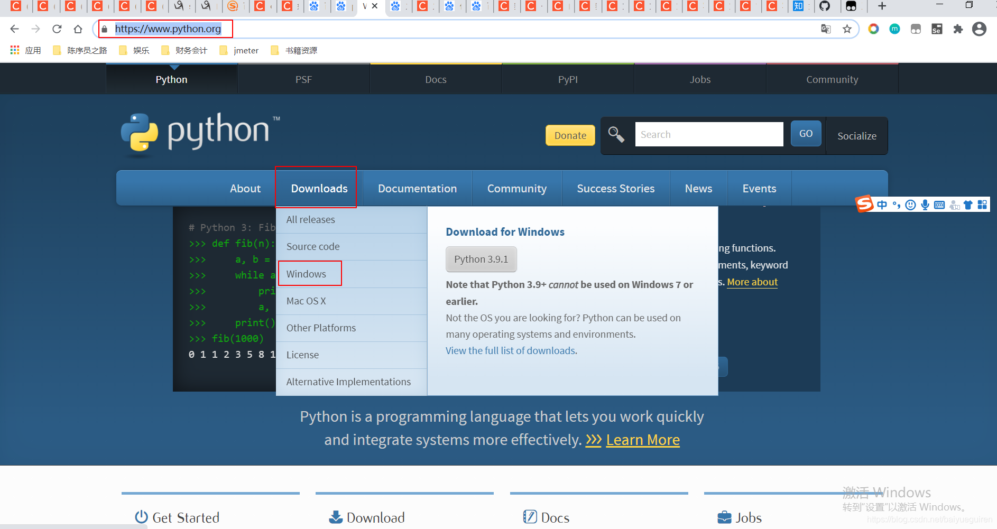This screenshot has width=997, height=529.
Task: Select All releases from Downloads
Action: pyautogui.click(x=352, y=219)
